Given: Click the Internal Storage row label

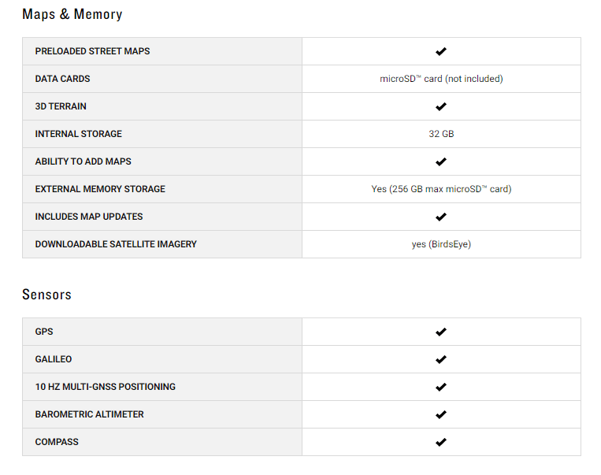Looking at the screenshot, I should 78,134.
